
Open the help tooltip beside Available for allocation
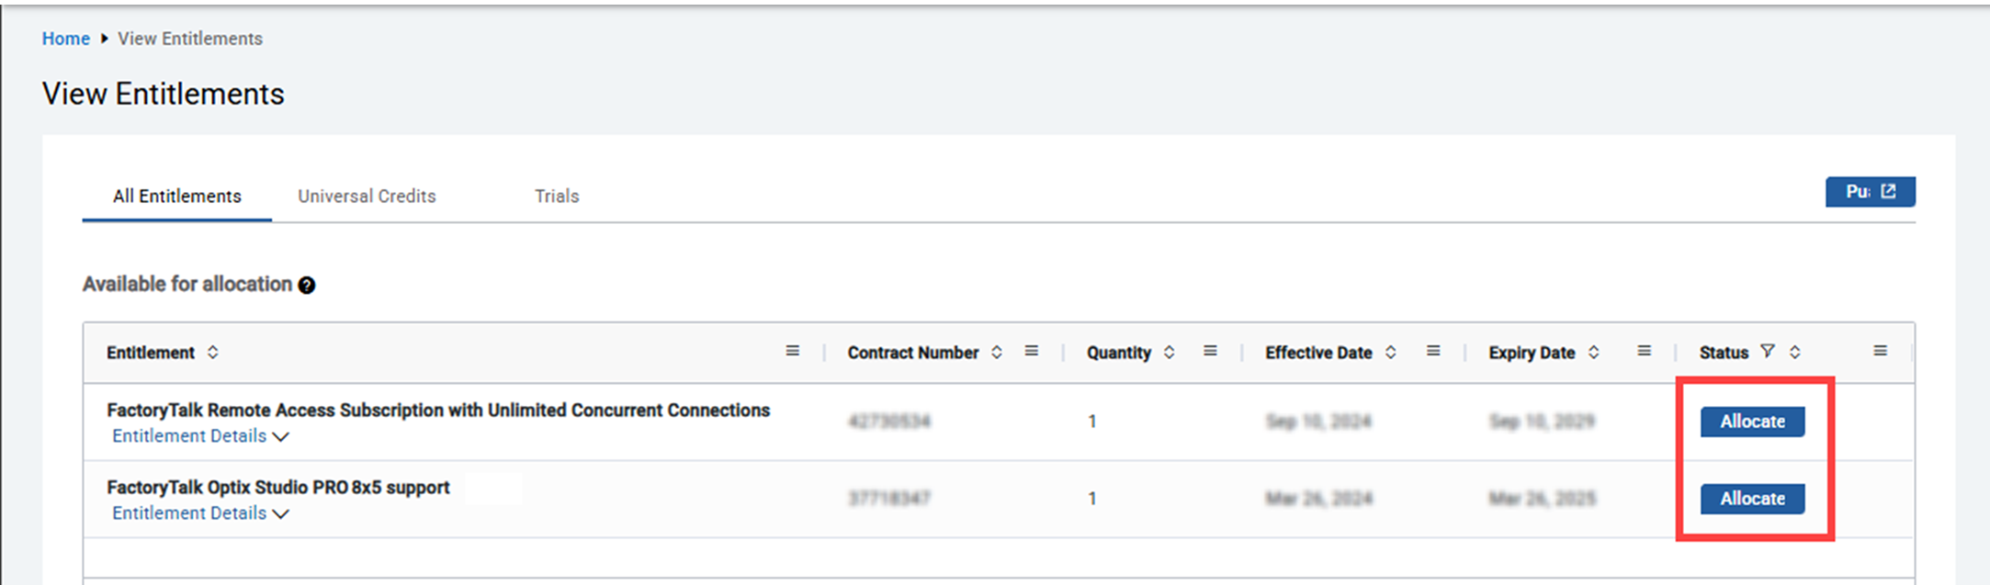[x=308, y=285]
